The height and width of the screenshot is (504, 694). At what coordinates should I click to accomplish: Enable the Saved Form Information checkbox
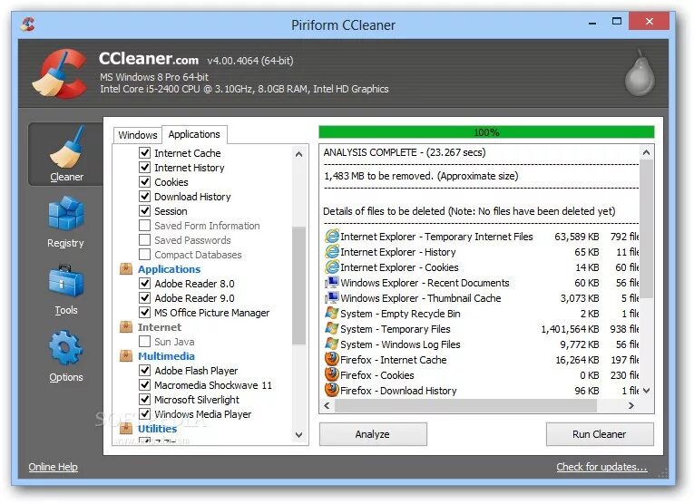[145, 225]
